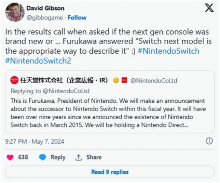Open the tweet info circle icon

tap(209, 141)
